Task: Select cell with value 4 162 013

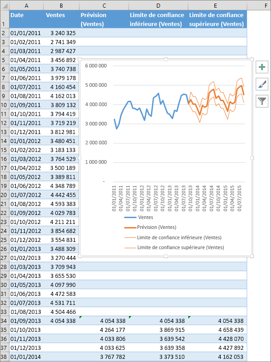Action: tap(61, 96)
